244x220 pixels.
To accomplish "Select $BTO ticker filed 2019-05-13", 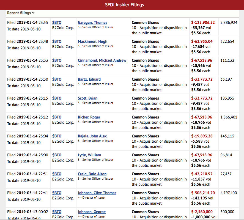I will pyautogui.click(x=57, y=212).
